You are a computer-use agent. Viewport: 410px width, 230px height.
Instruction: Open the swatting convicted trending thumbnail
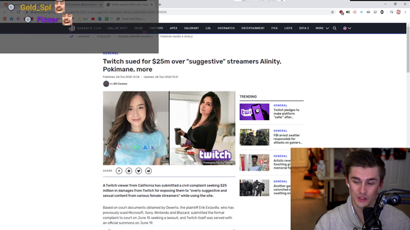(254, 188)
